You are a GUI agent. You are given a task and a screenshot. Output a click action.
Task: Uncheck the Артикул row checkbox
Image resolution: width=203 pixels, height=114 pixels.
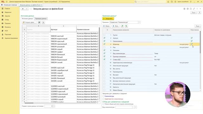point(104,38)
